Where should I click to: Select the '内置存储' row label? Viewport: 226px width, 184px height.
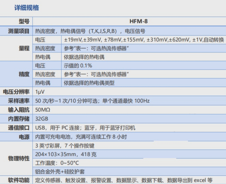(19, 119)
